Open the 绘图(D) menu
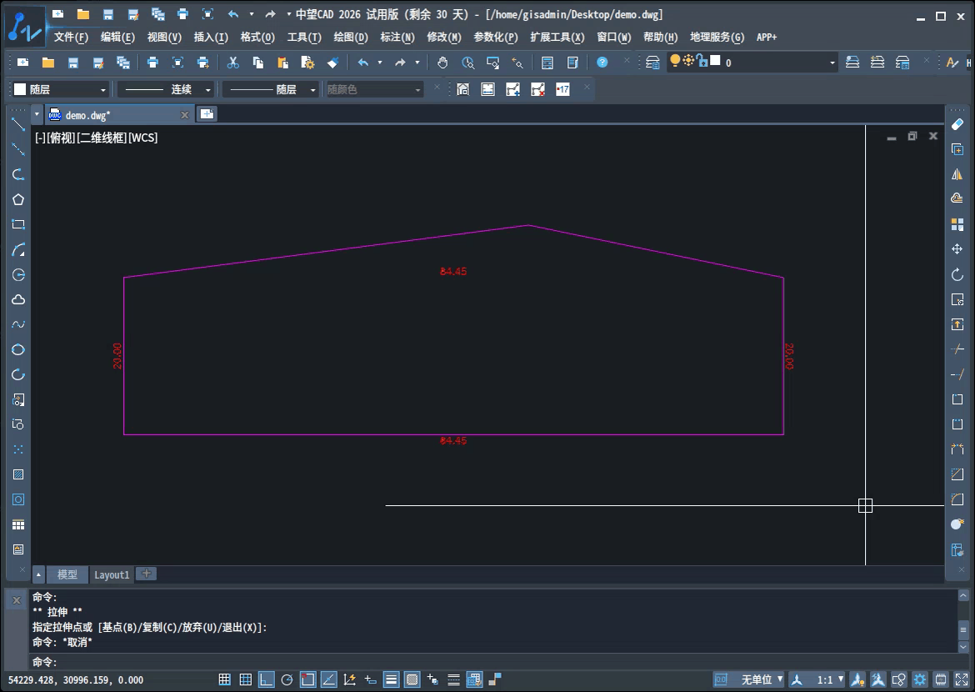975x692 pixels. [x=351, y=38]
